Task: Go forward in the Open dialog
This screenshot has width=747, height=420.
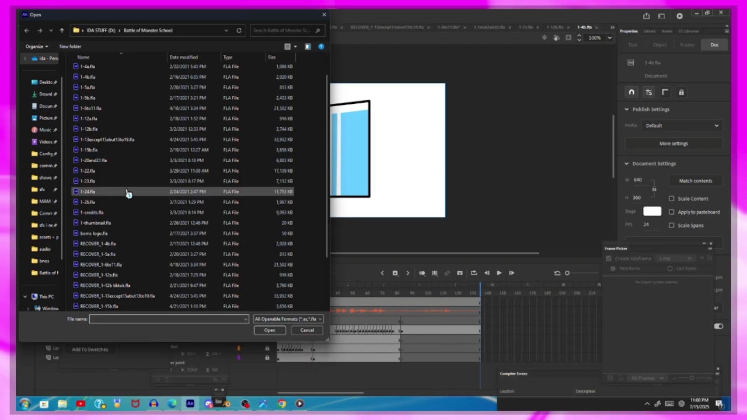Action: tap(40, 30)
